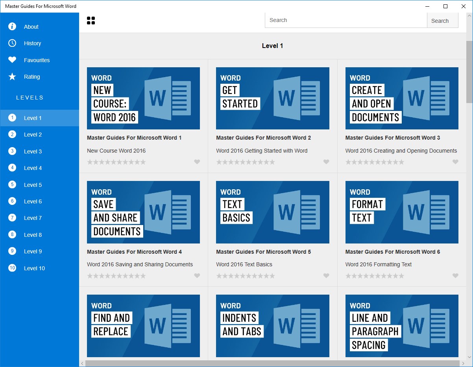Viewport: 473px width, 367px height.
Task: Click the star rating for Word guide 3
Action: [375, 162]
